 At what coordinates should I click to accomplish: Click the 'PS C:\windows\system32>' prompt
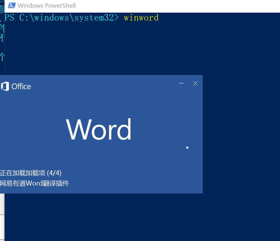pyautogui.click(x=62, y=18)
